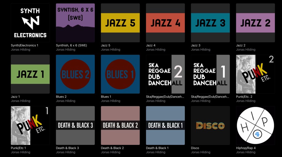Image resolution: width=282 pixels, height=157 pixels.
Task: Select the Blues 2 cover with red circle
Action: click(x=75, y=74)
